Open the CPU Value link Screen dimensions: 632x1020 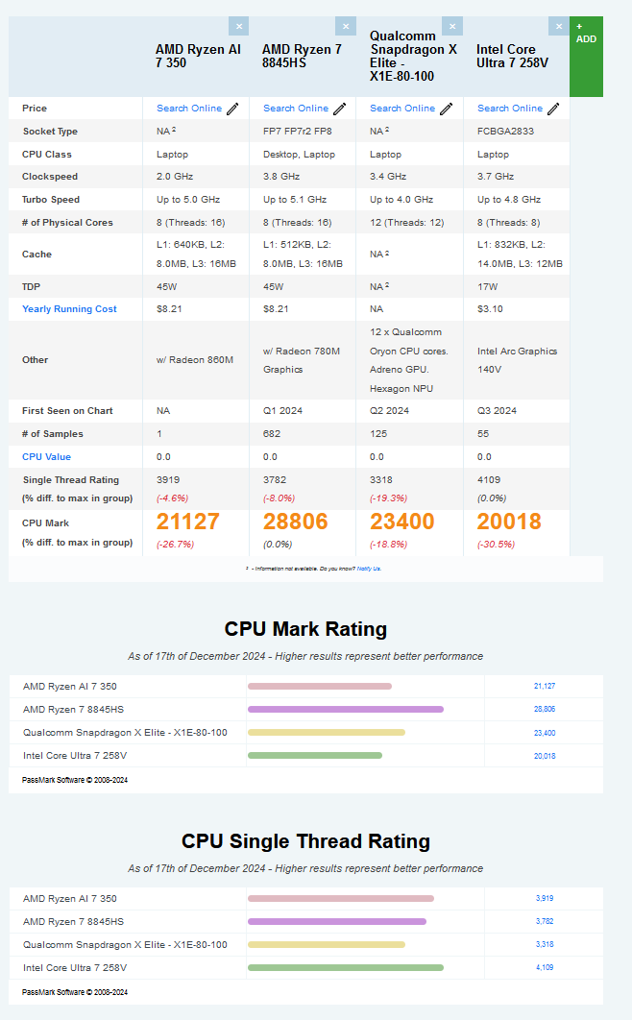tap(46, 456)
